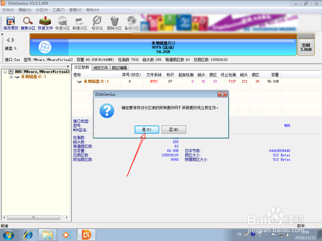Click the Save Changes (保存更改) toolbar icon

11,23
